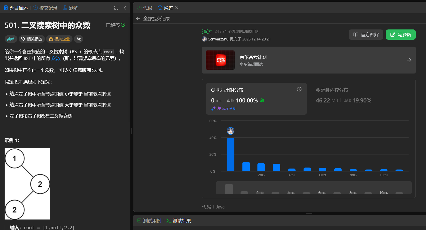Switch to the 提交记录 tab
Viewport: 426px width, 230px height.
[x=46, y=8]
